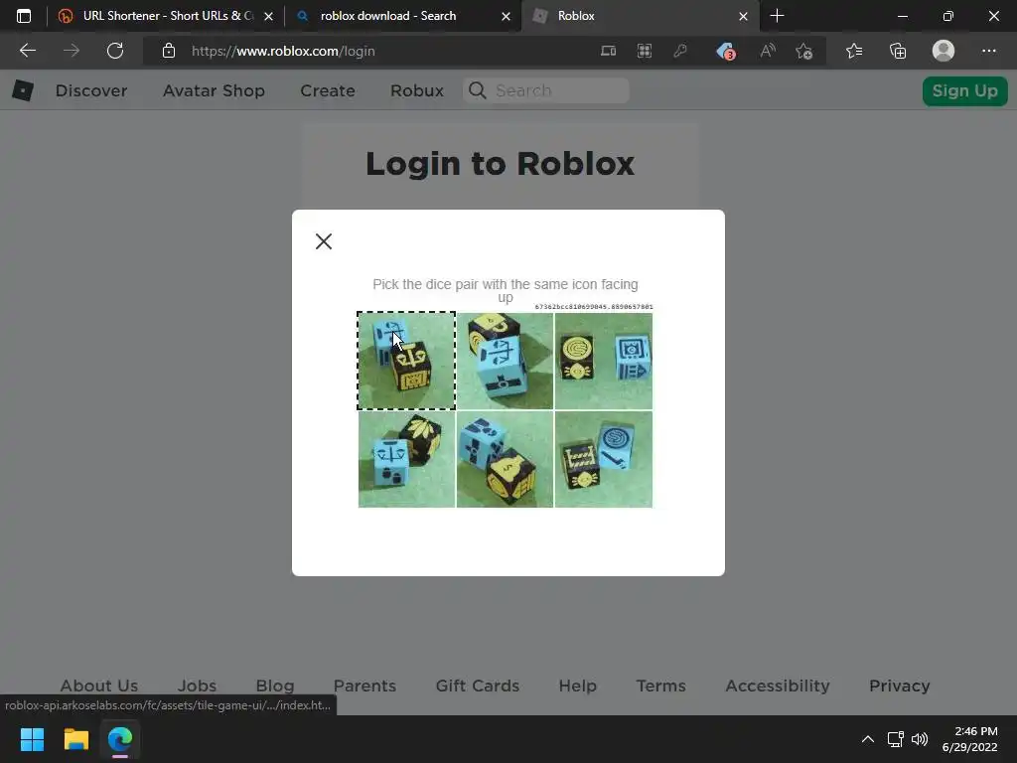Open Discover in Roblox navigation
This screenshot has width=1017, height=763.
coord(90,90)
